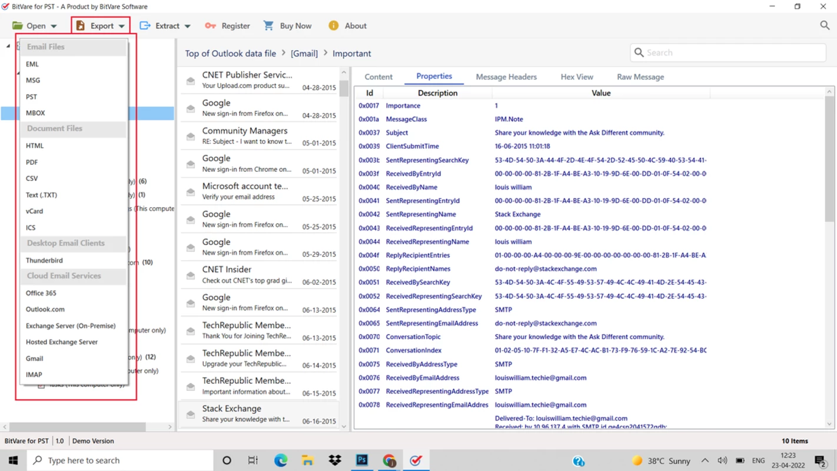Click the Export toolbar button
Screen dimensions: 837x471
(101, 26)
